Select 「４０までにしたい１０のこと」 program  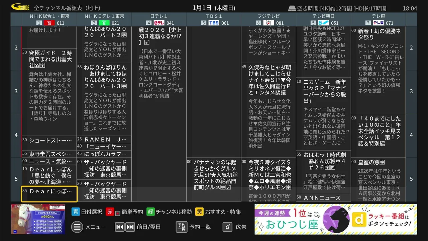click(x=378, y=136)
